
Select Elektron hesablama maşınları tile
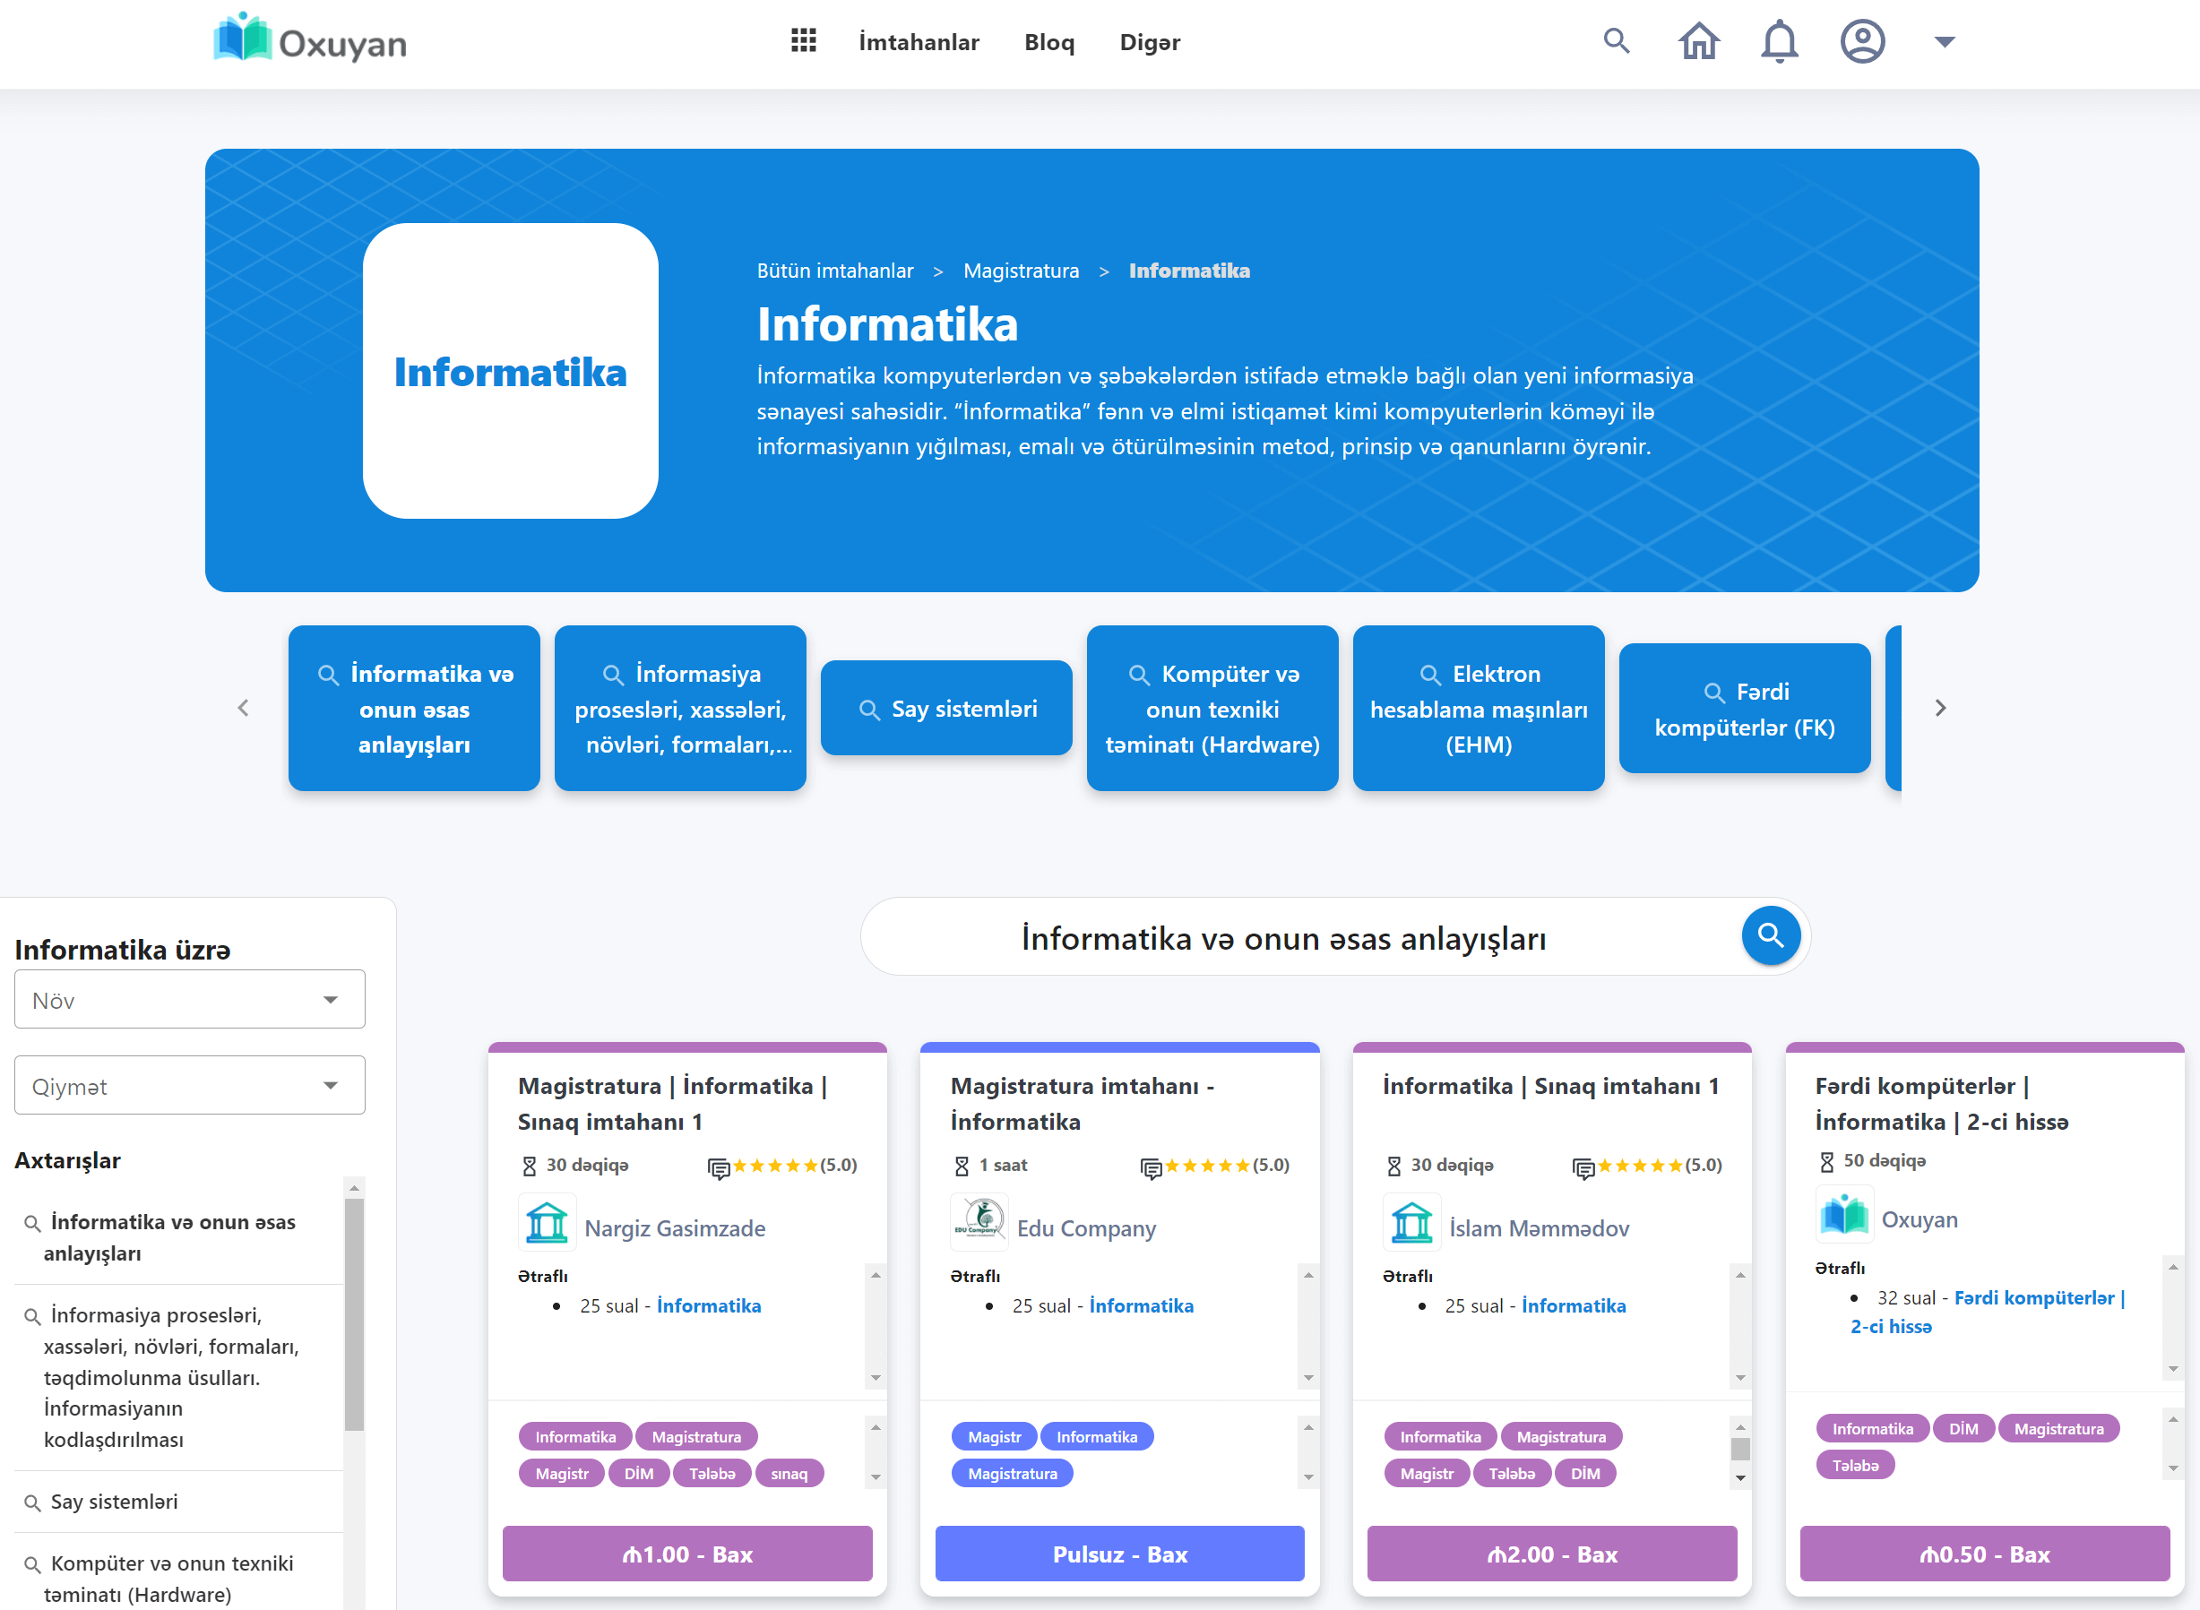[1479, 709]
